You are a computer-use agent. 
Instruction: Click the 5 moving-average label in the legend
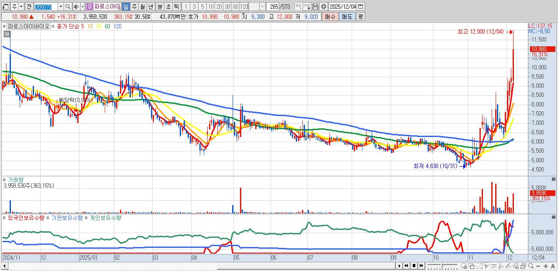83,26
